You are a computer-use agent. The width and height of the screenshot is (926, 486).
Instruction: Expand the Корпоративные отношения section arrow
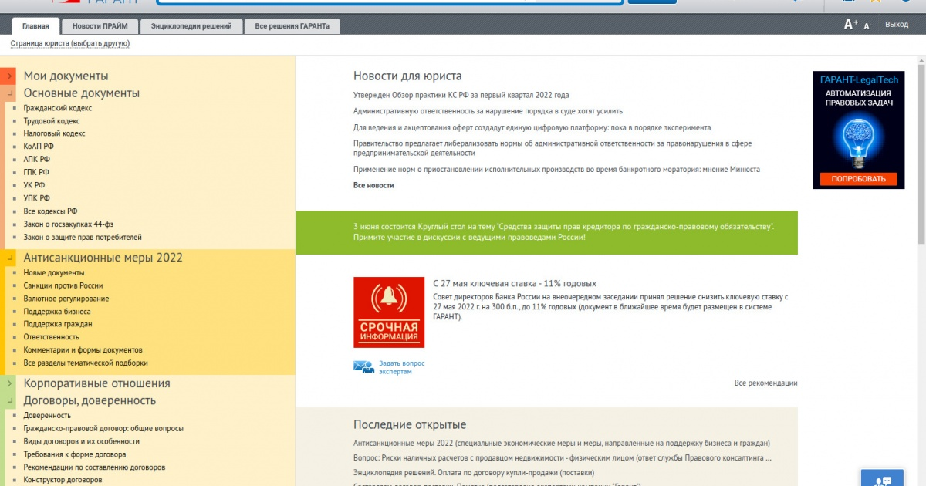tap(8, 383)
